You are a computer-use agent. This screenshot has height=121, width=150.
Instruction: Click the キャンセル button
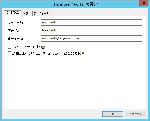click(135, 114)
